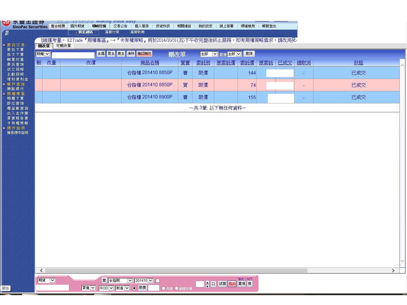Open 委託查詢 in the sidebar
407x305 pixels.
(15, 64)
